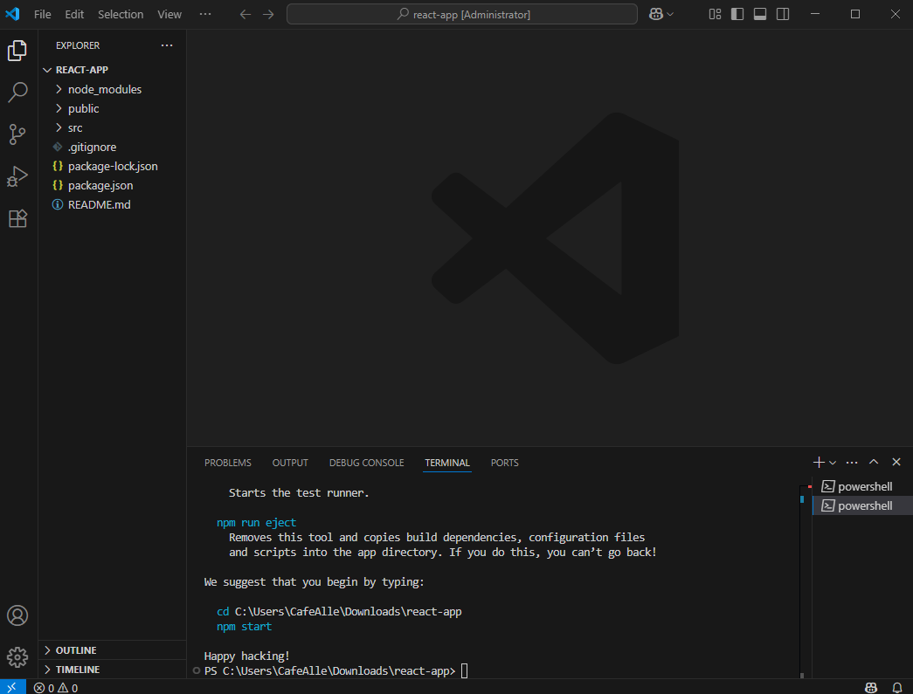The image size is (913, 694).
Task: Open README.md file
Action: coord(113,204)
